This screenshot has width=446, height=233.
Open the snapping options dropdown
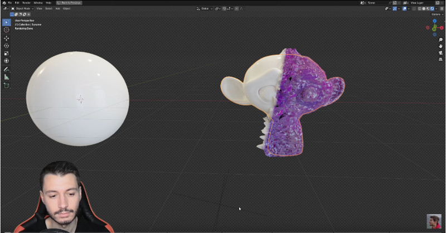[x=230, y=8]
